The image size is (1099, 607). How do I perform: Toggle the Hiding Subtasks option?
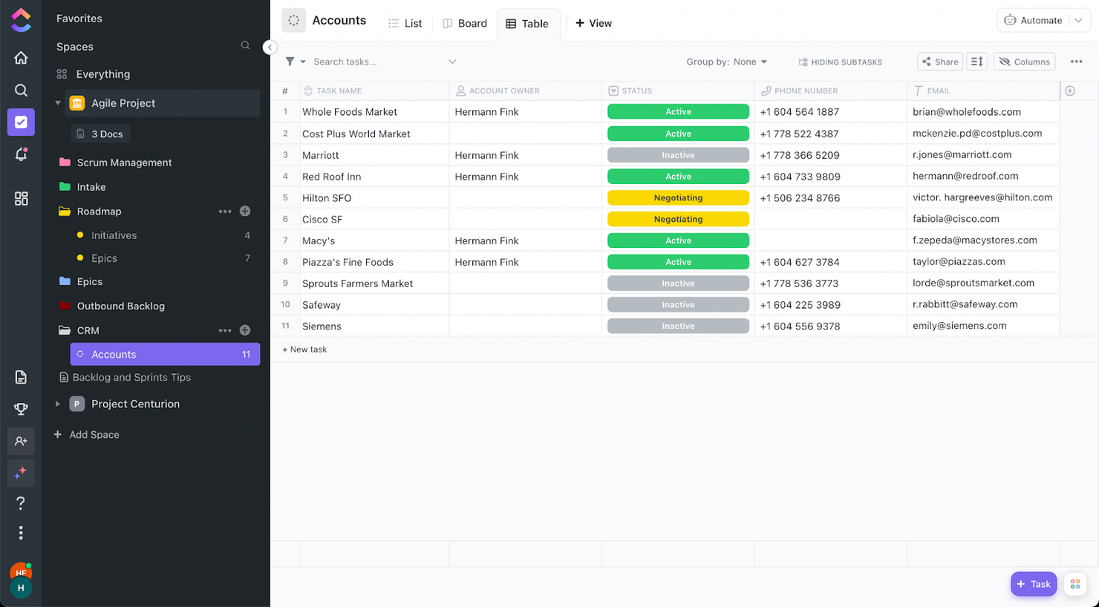coord(840,62)
